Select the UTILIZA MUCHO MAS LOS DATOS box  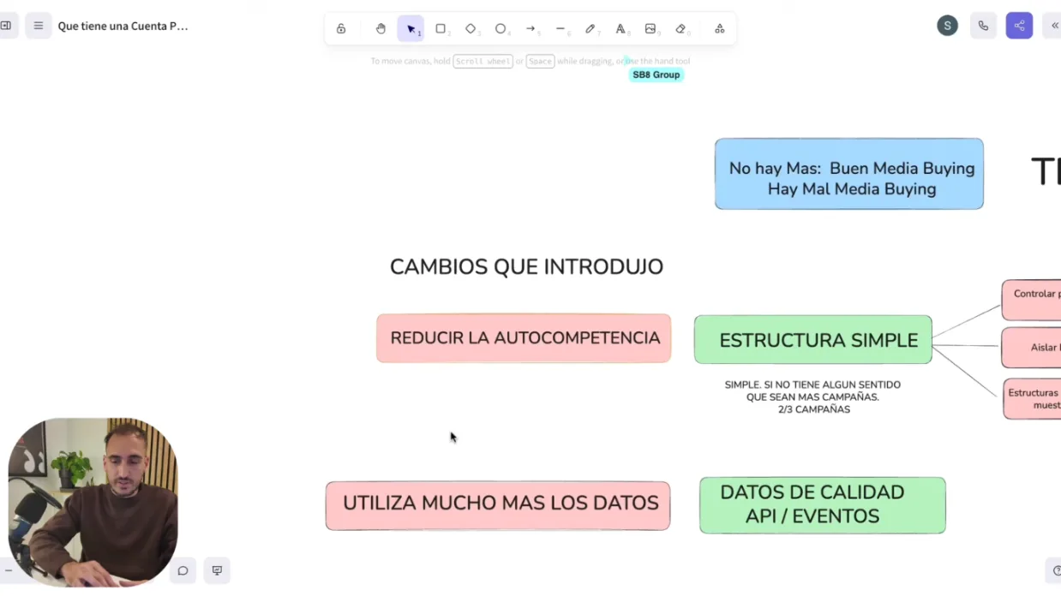pos(498,505)
